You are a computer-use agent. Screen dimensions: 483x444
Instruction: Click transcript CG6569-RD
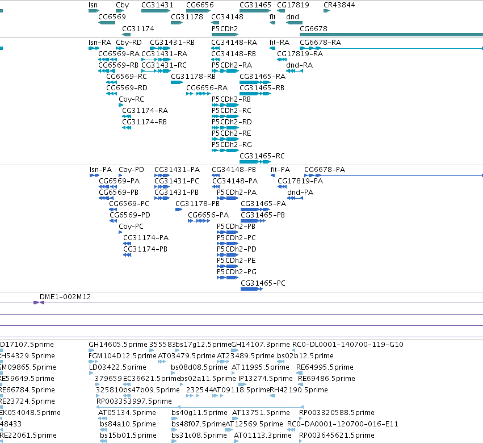pyautogui.click(x=127, y=88)
